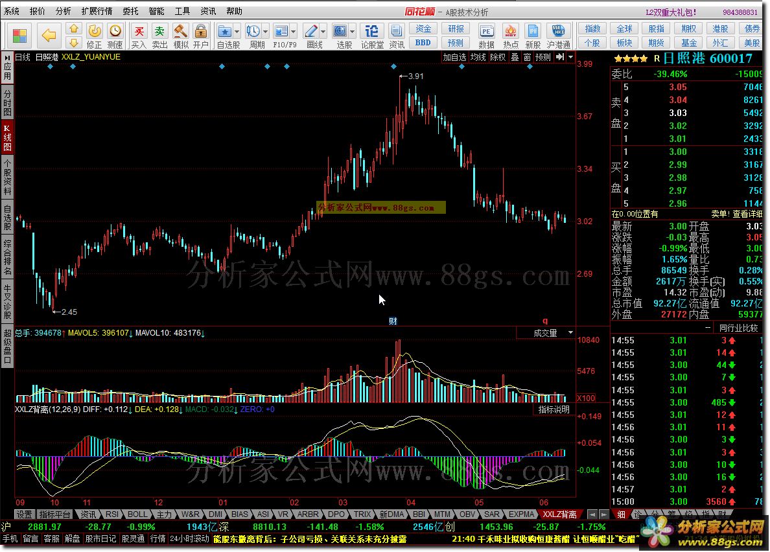The image size is (770, 552).
Task: Toggle the 预测 option above the chart
Action: click(x=543, y=58)
